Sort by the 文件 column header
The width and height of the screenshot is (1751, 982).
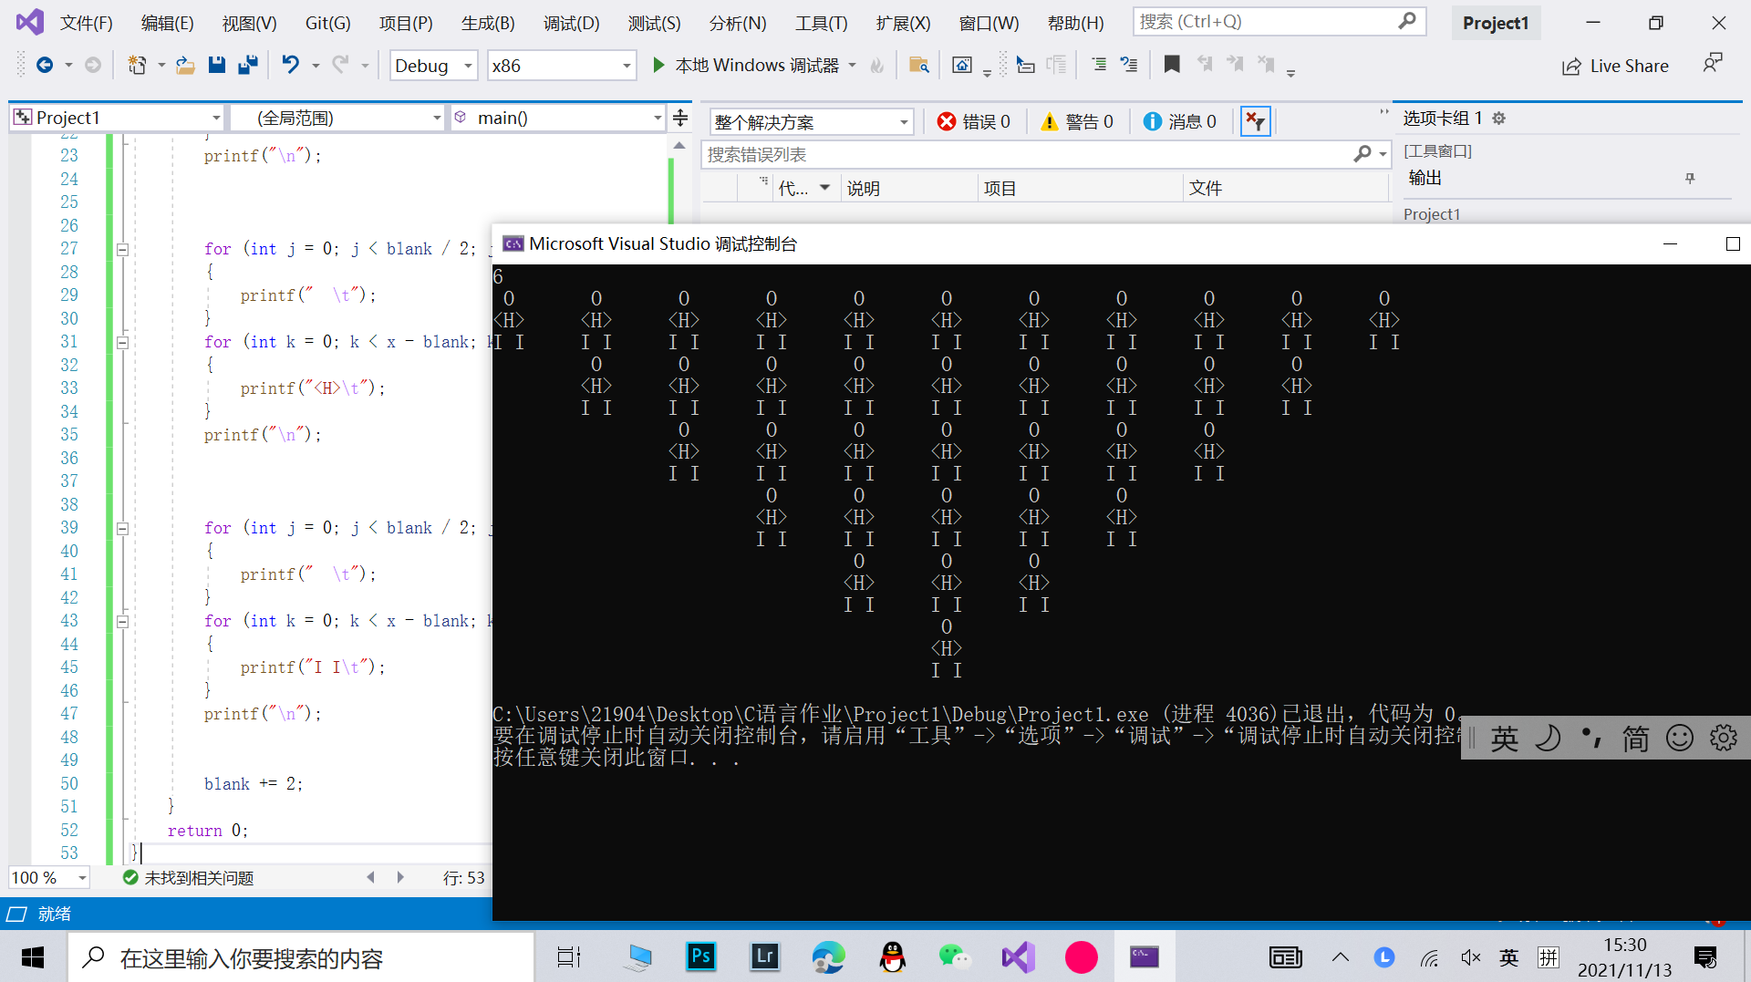1284,188
